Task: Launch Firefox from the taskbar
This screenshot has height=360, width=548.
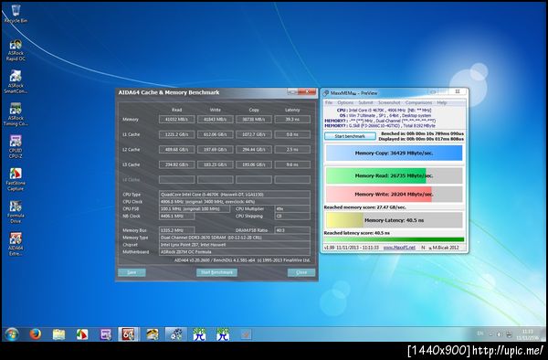Action: [35, 334]
